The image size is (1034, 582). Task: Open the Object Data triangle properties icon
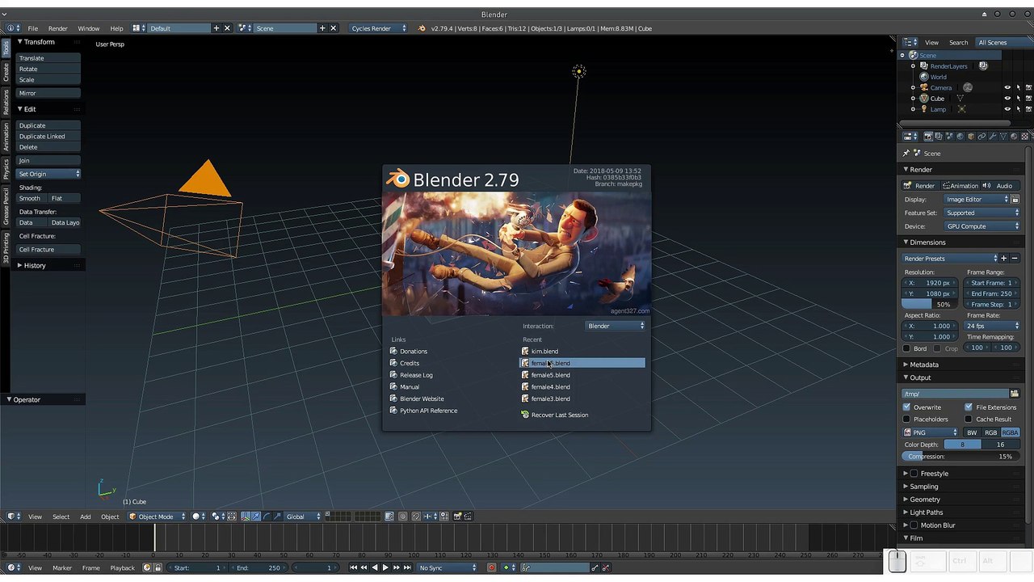tap(1003, 136)
